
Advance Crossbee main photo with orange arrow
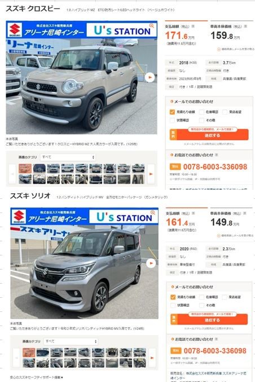coord(150,77)
